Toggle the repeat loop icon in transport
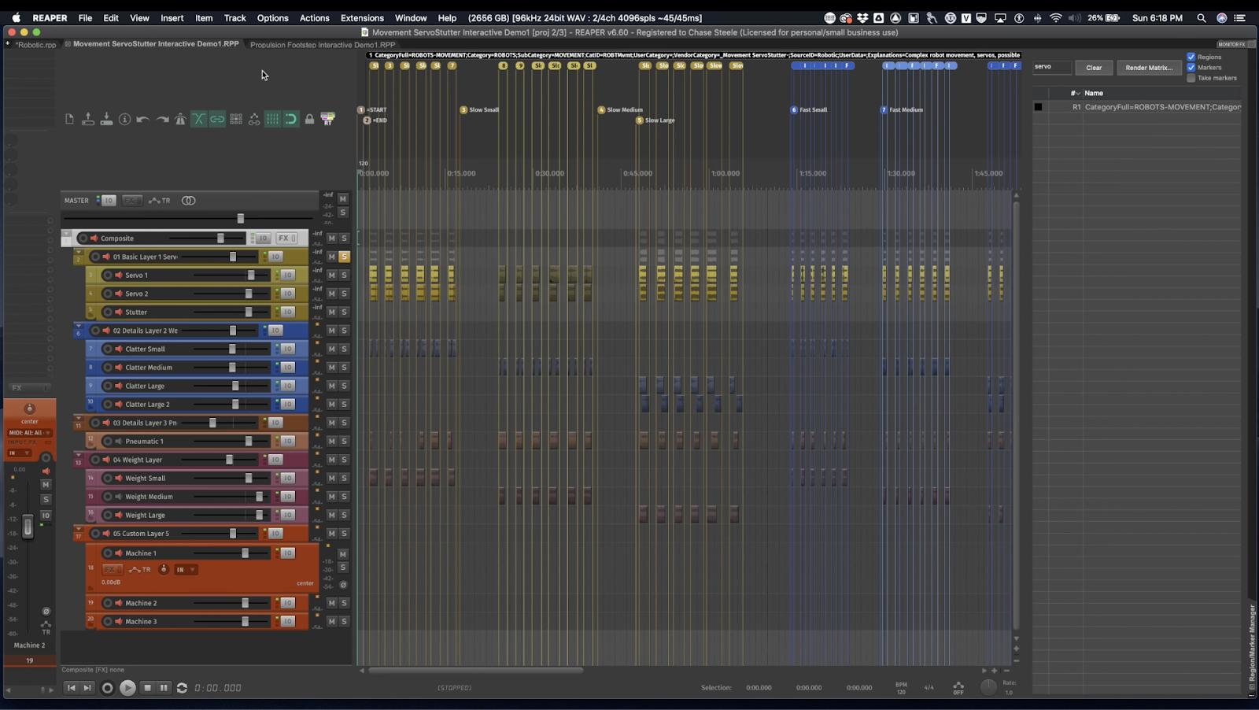Image resolution: width=1259 pixels, height=710 pixels. pos(182,688)
